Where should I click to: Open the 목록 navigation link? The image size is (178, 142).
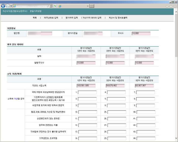[35, 18]
